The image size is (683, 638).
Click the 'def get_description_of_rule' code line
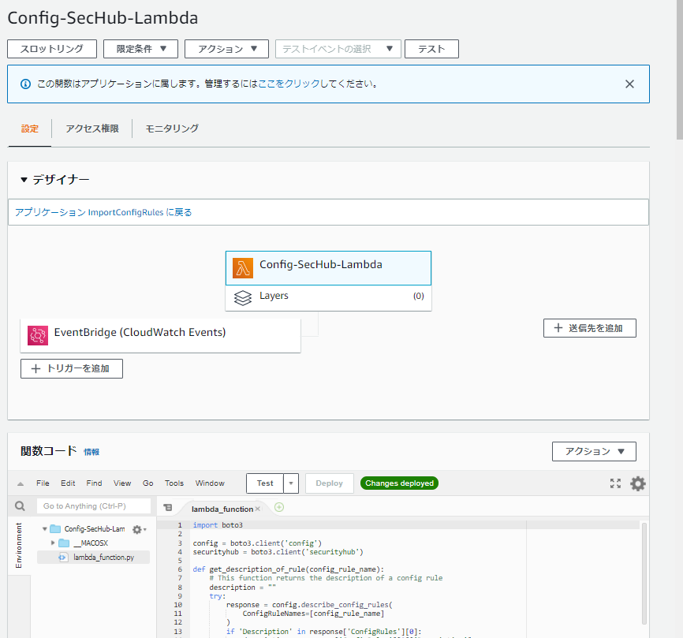pos(289,569)
